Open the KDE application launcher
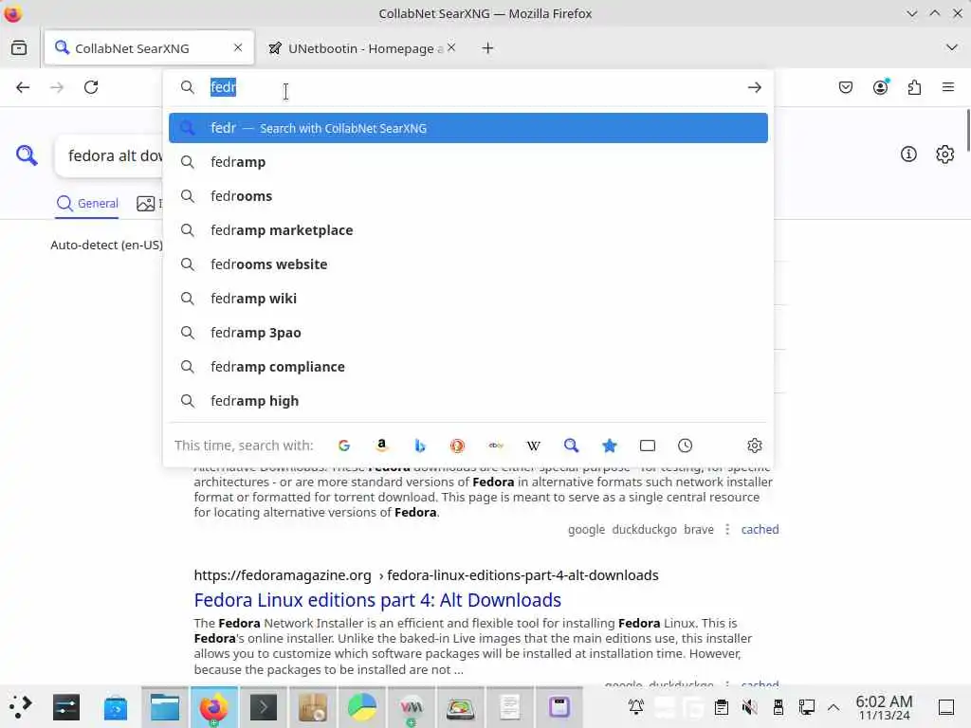 20,707
